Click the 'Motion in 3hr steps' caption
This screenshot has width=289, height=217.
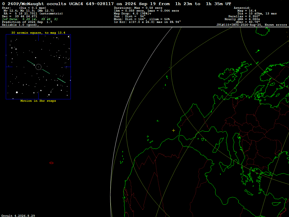38,101
